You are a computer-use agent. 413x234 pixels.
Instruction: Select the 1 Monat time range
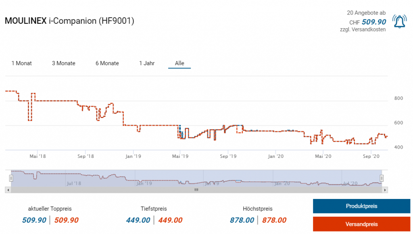22,63
